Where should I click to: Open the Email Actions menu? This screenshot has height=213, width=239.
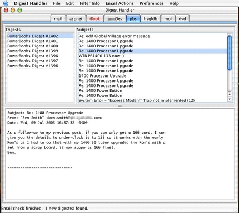click(x=120, y=3)
